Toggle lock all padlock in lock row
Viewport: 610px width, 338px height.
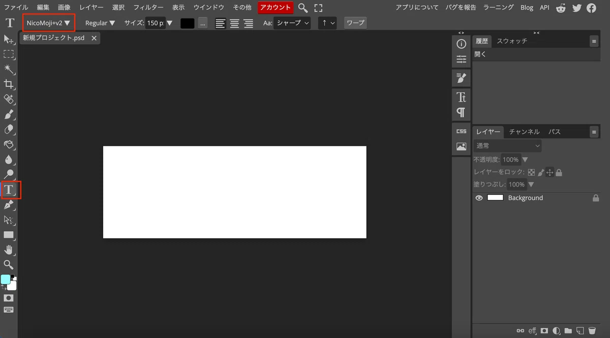(559, 173)
